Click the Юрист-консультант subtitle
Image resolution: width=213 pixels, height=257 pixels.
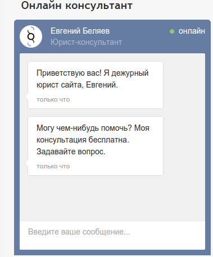pos(86,42)
